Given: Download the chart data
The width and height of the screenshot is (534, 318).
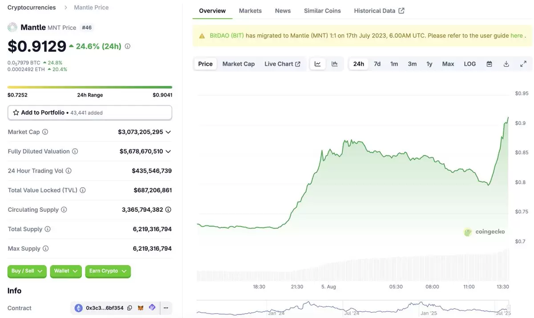Looking at the screenshot, I should point(506,64).
